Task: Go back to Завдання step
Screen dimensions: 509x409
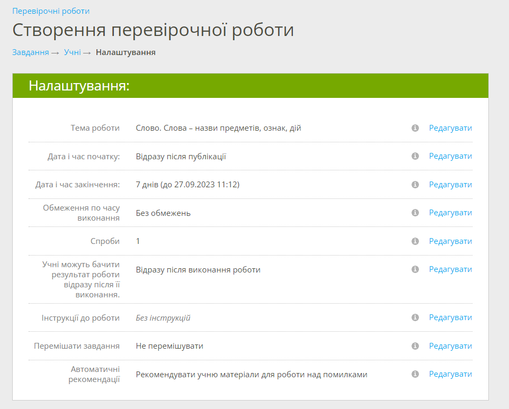Action: point(31,52)
